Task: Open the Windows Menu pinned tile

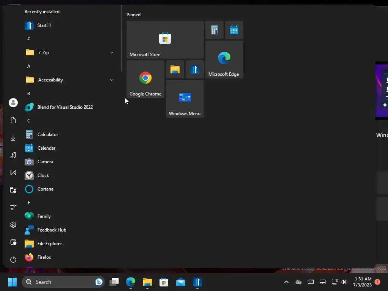Action: tap(185, 99)
